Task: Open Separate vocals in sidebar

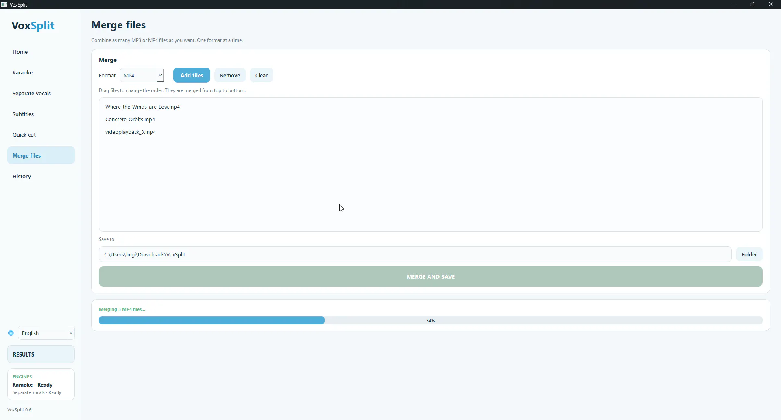Action: 41,93
